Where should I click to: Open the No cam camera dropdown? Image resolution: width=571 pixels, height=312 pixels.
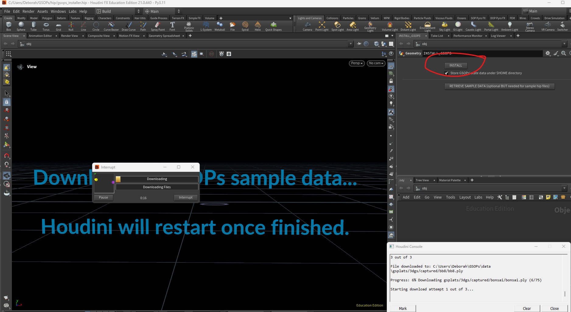coord(376,63)
